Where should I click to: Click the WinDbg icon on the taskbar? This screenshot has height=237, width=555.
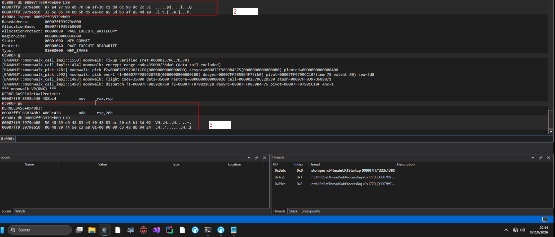click(105, 230)
